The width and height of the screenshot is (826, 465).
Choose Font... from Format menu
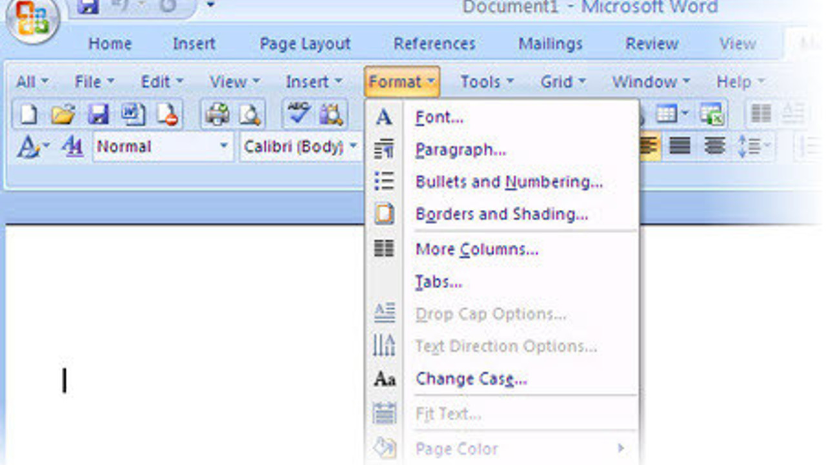(439, 118)
